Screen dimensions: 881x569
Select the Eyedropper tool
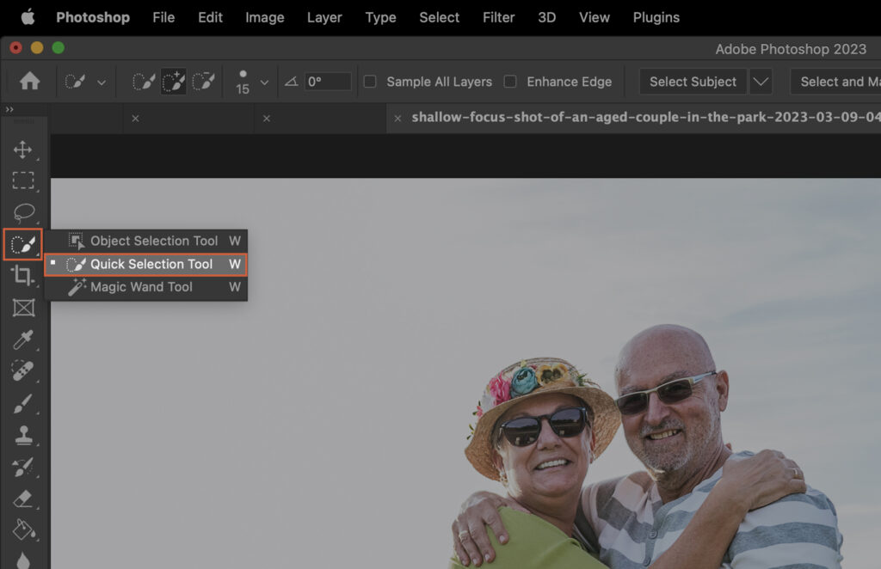coord(23,335)
